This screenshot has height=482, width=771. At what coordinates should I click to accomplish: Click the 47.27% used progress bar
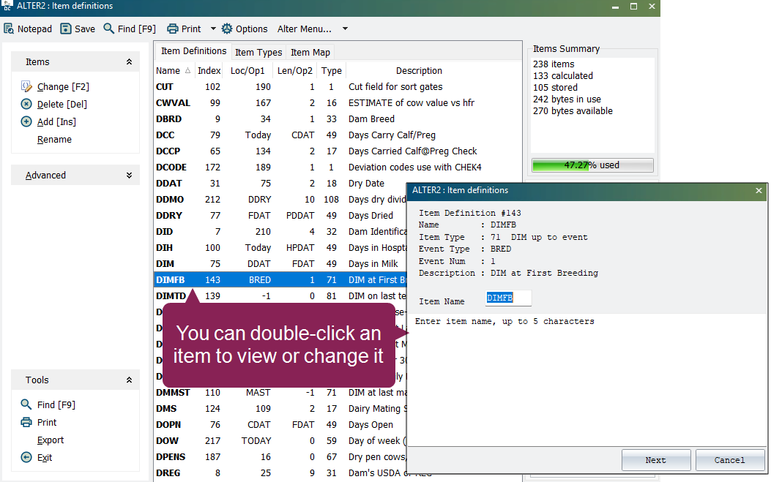tap(592, 165)
